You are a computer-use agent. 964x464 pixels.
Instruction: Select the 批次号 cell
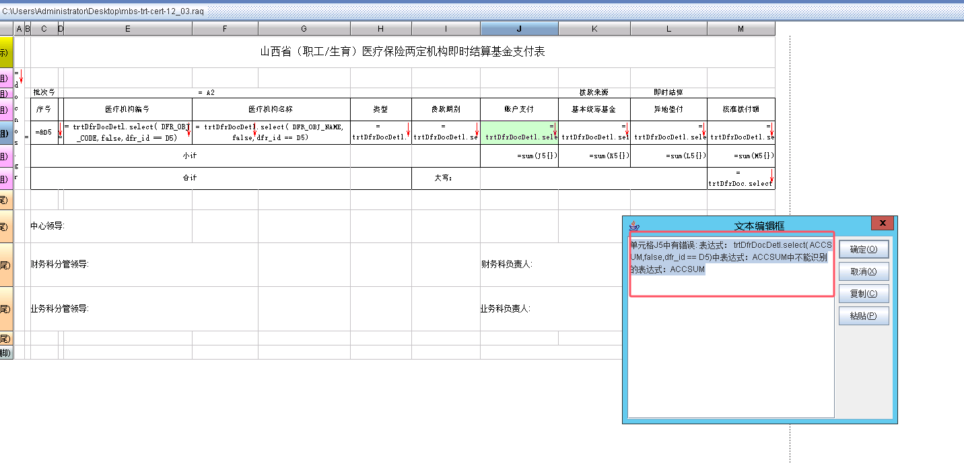coord(44,92)
